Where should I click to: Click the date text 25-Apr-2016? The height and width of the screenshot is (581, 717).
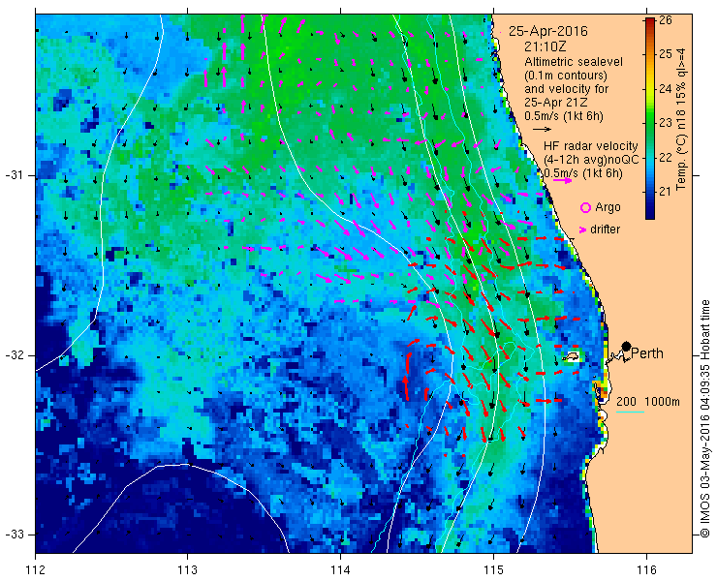tap(548, 32)
